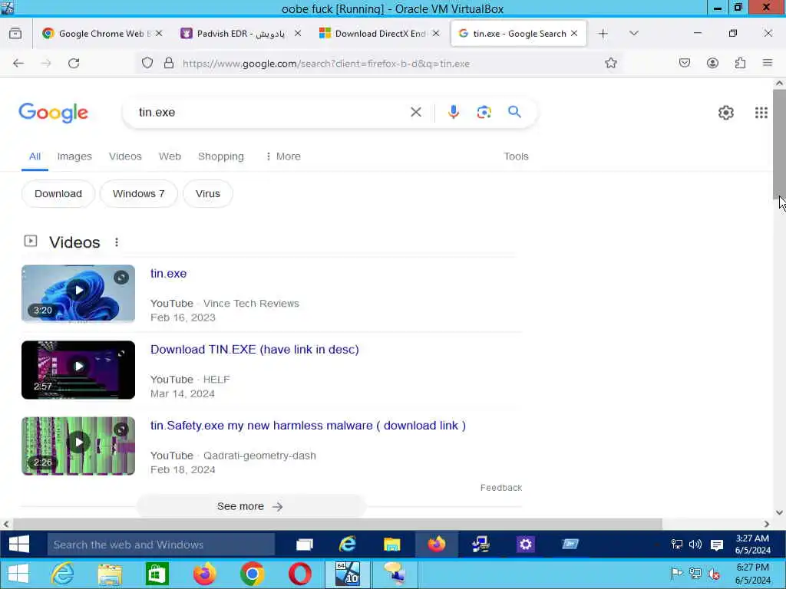Click the See more videos button

click(250, 506)
